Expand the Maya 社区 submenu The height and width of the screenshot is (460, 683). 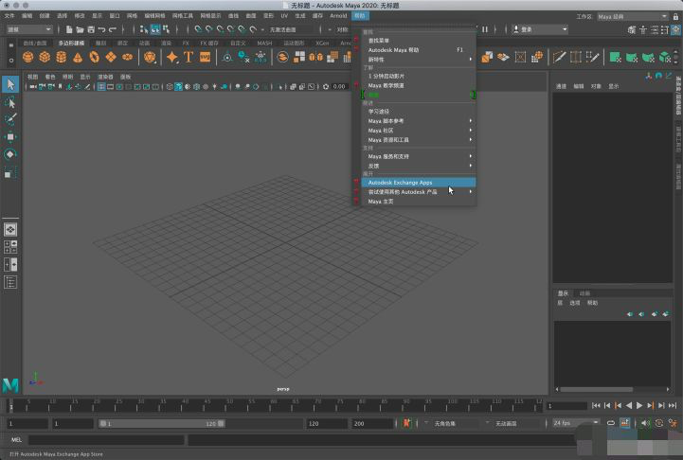point(418,131)
